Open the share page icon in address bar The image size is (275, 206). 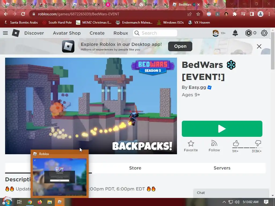tap(189, 14)
